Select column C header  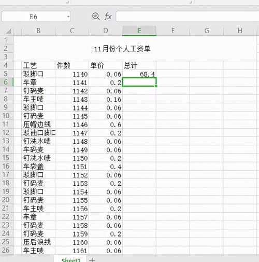pos(72,31)
